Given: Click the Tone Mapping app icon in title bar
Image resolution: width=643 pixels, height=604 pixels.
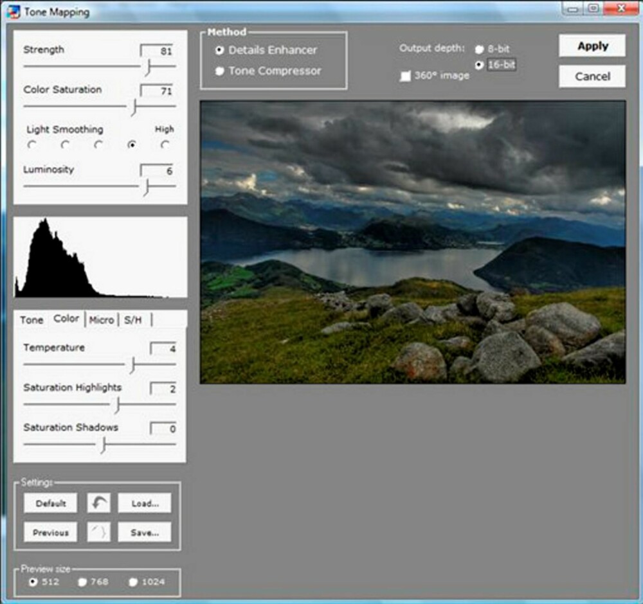Looking at the screenshot, I should (x=13, y=12).
